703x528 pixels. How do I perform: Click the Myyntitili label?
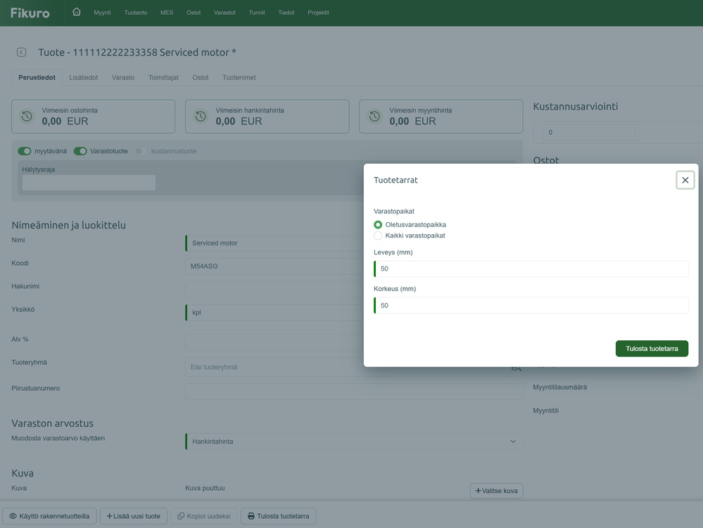pos(545,411)
